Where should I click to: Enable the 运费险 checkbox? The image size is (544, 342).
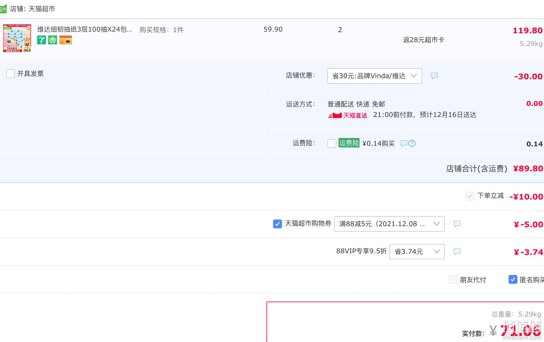tap(332, 143)
